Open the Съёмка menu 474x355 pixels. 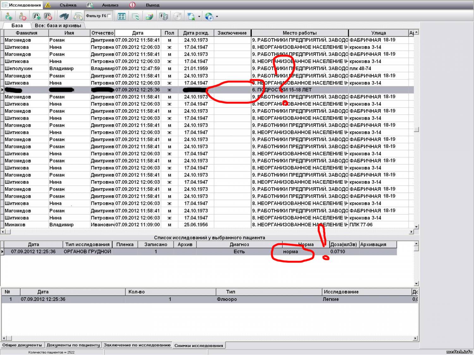[68, 5]
